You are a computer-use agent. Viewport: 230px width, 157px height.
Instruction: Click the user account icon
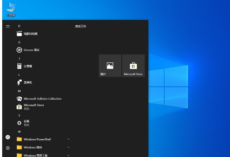[8, 137]
